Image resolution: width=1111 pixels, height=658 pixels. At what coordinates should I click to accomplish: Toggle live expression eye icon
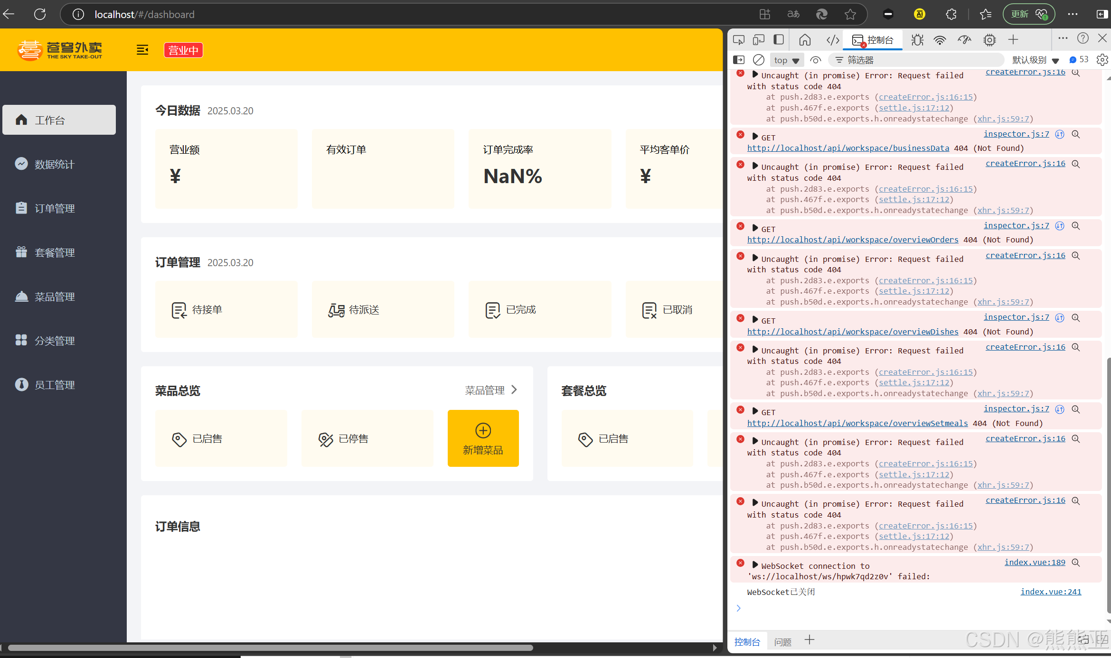pos(815,60)
